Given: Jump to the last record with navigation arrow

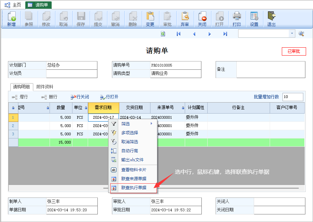Looking at the screenshot, I should coord(225,34).
